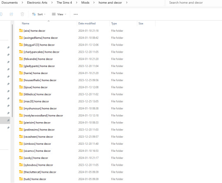Screen dimensions: 222x183
Task: Click the [sooky] home decor name text
Action: [36, 158]
